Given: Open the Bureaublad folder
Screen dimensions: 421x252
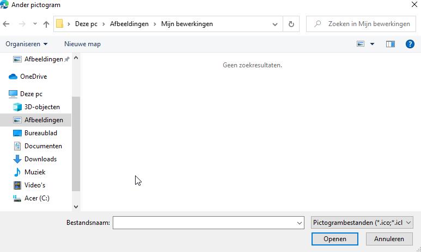Looking at the screenshot, I should coord(35,133).
